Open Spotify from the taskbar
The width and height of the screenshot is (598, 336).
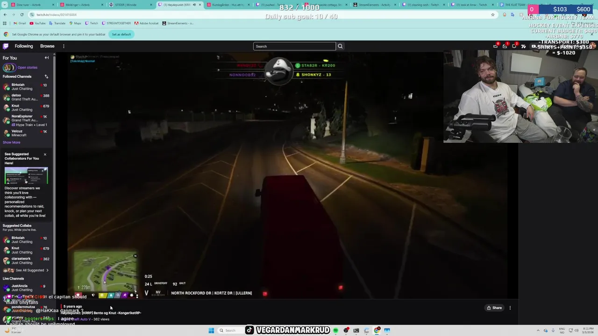click(x=335, y=330)
